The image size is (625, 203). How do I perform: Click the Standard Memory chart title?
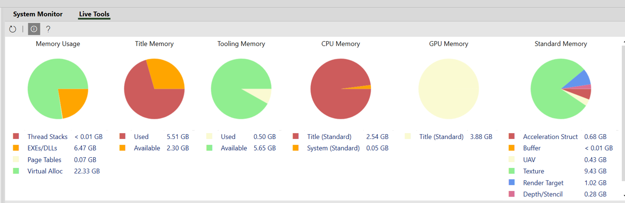coord(561,44)
